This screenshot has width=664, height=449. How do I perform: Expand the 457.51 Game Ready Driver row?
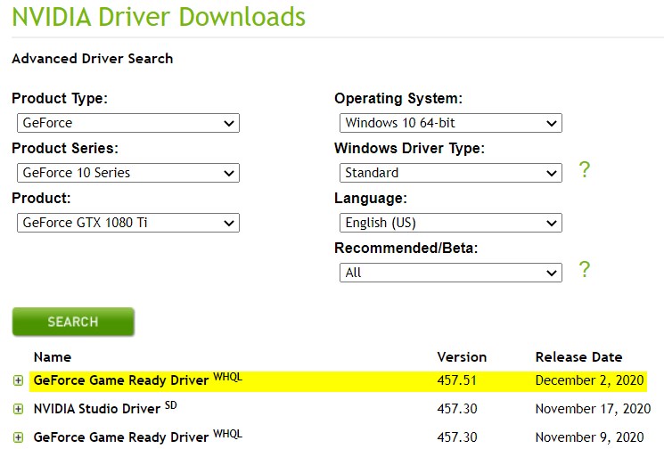coord(18,380)
